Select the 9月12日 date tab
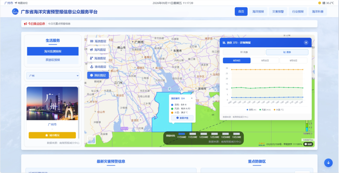 coord(265,60)
